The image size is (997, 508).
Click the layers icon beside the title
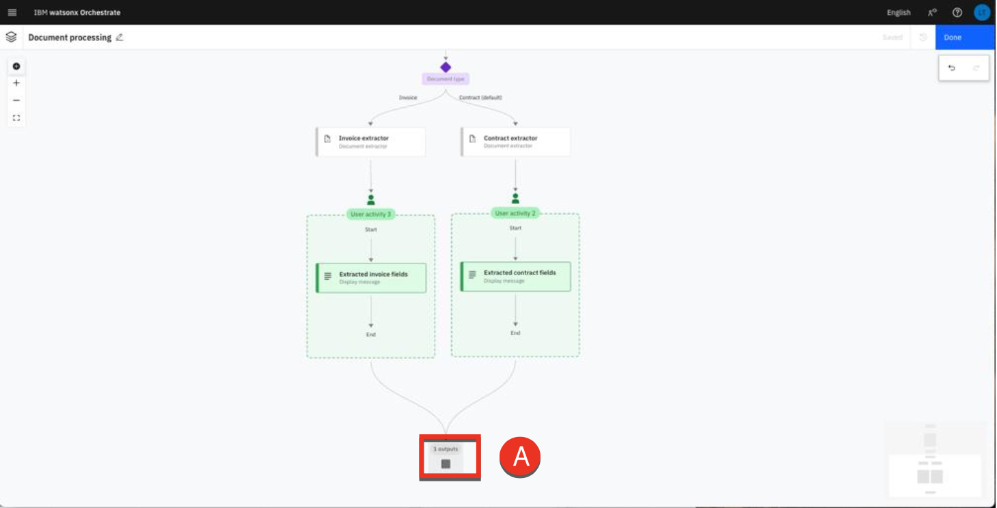point(11,38)
